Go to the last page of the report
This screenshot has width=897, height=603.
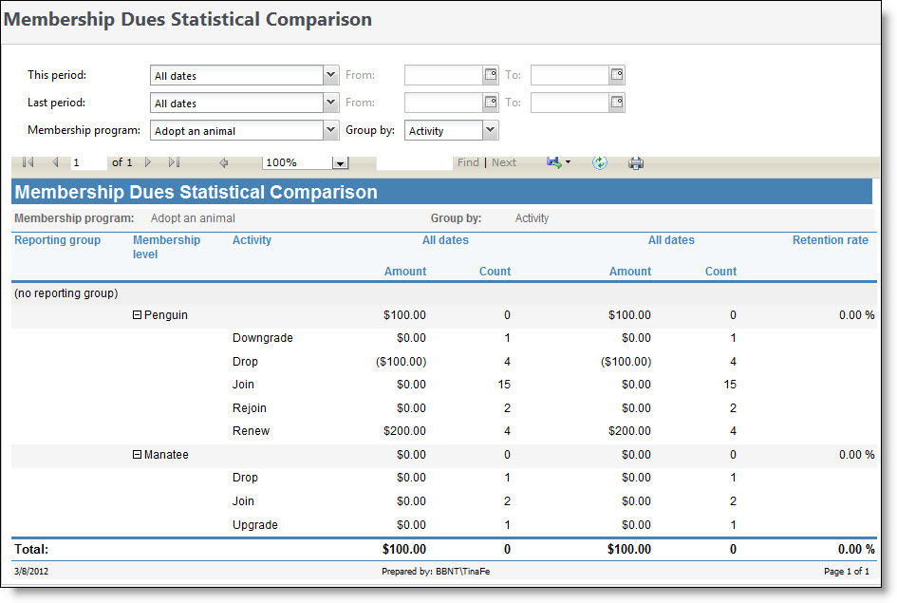click(175, 162)
